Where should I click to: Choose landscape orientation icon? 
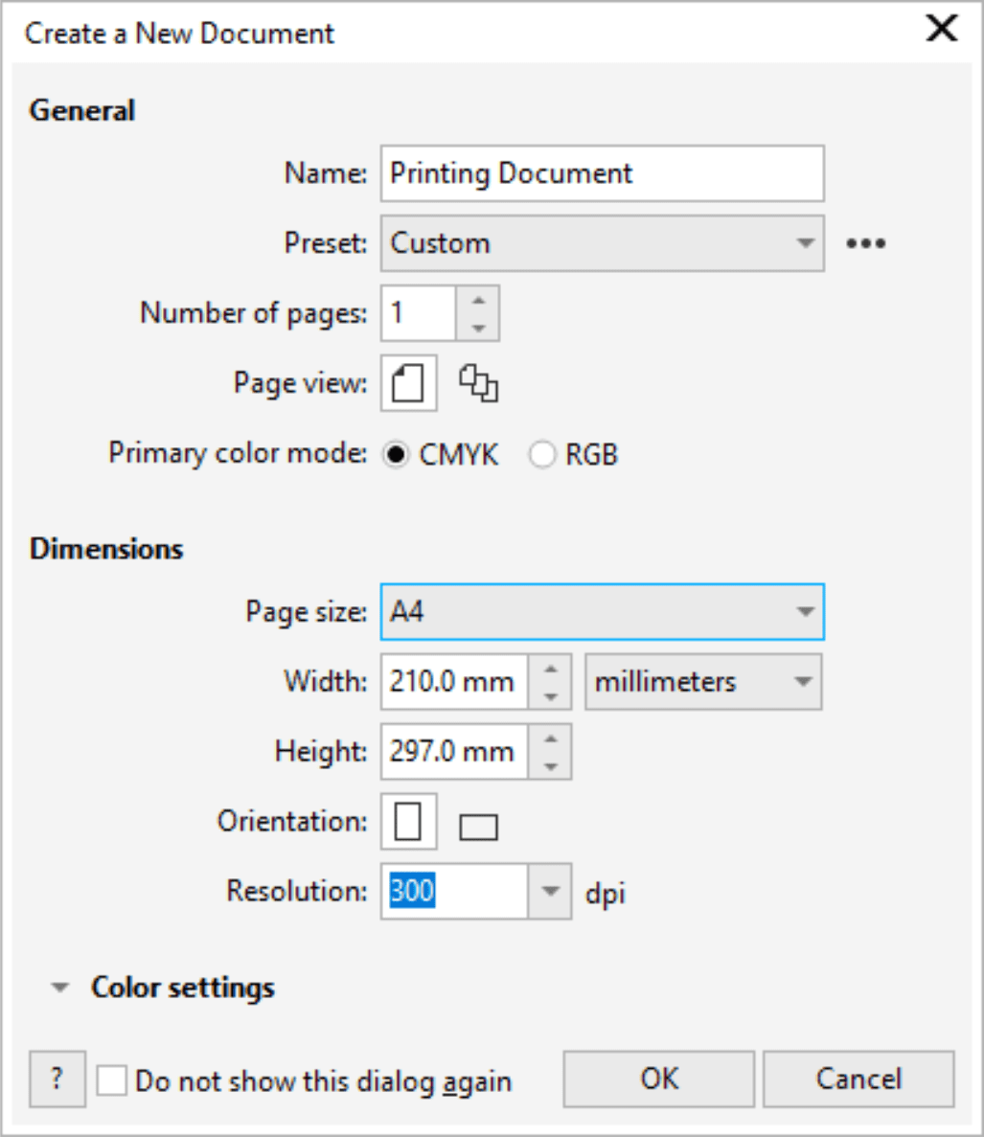coord(478,827)
